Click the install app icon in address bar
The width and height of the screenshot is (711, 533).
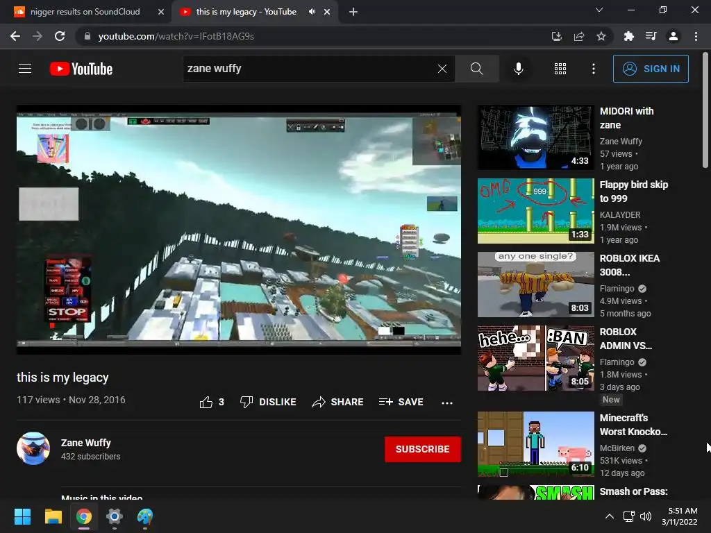[556, 36]
